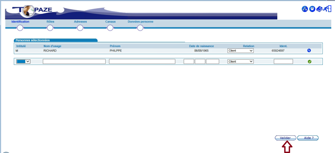Open Relation dropdown for Richard row
The width and height of the screenshot is (335, 153).
(x=240, y=50)
